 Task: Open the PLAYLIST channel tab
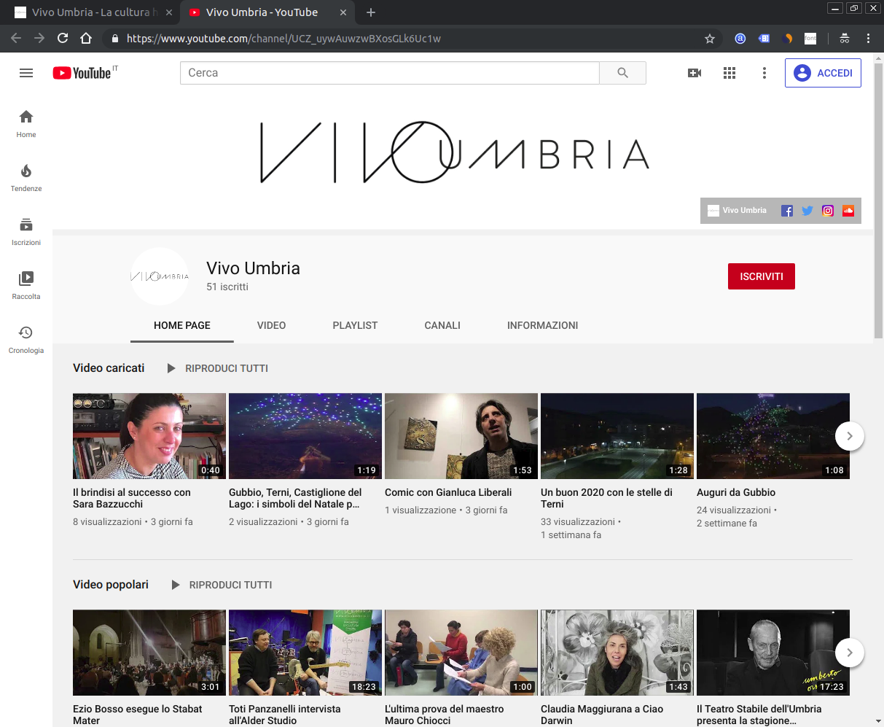pos(355,325)
